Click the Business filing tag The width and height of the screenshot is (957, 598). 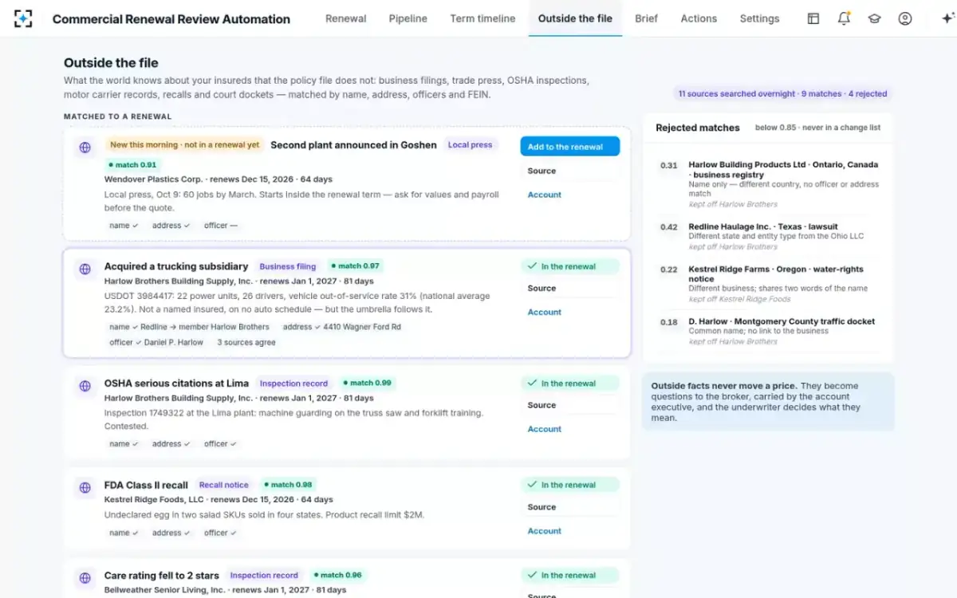pos(288,266)
